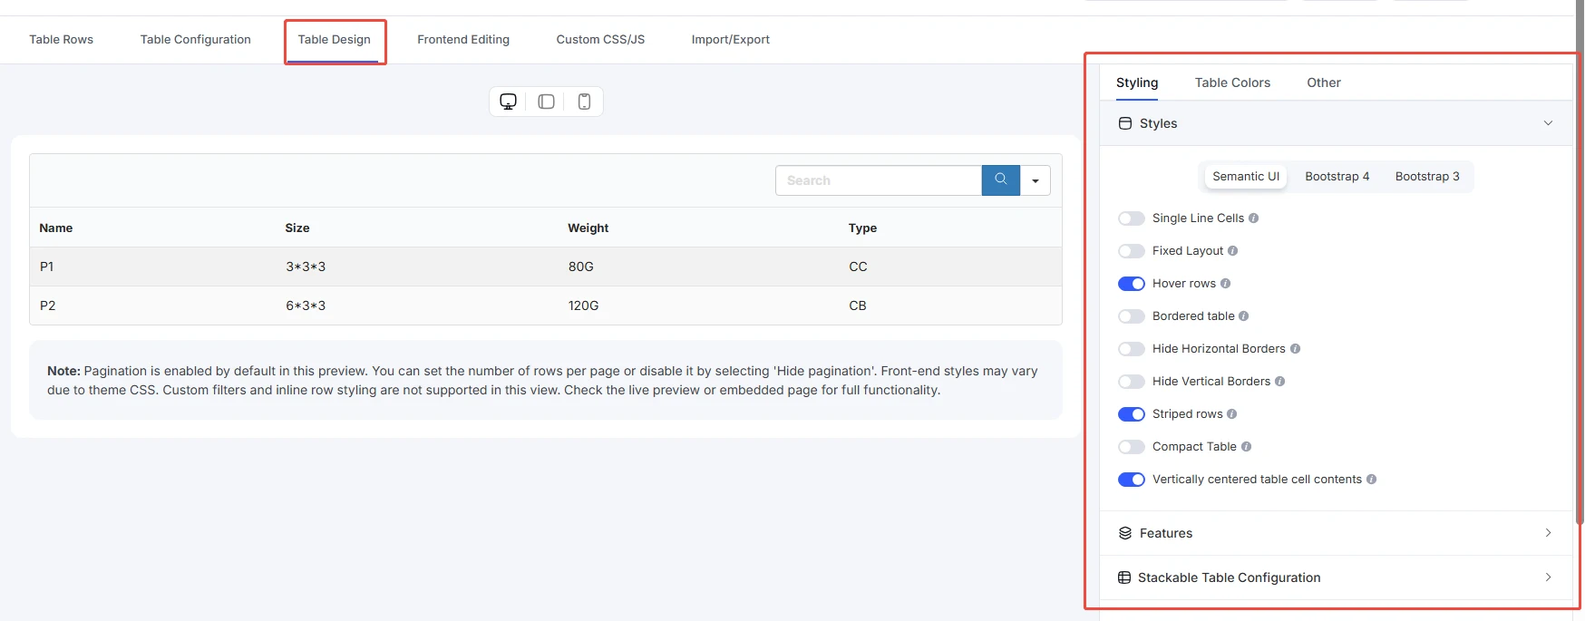Click info icon next to Fixed Layout
This screenshot has height=621, width=1585.
click(1232, 251)
